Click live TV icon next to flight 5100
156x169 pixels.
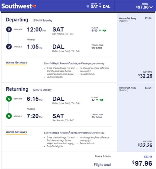[x=105, y=31]
